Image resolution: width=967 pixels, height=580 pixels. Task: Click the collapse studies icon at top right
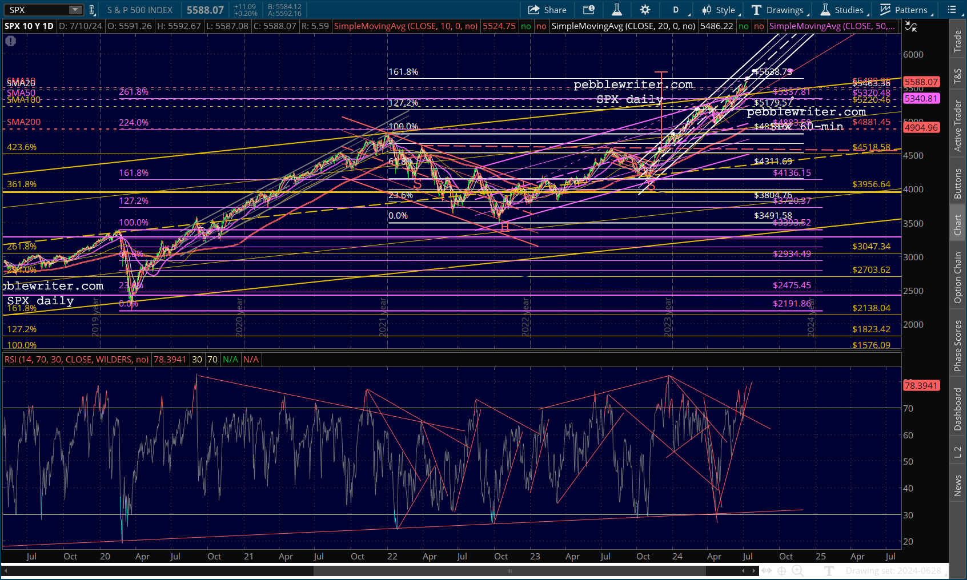click(x=911, y=26)
